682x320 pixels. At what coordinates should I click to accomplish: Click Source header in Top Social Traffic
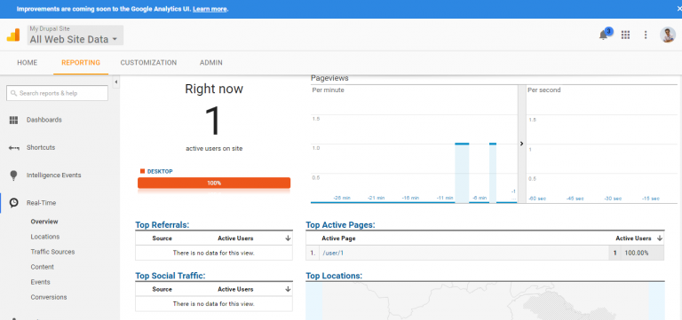pyautogui.click(x=163, y=289)
